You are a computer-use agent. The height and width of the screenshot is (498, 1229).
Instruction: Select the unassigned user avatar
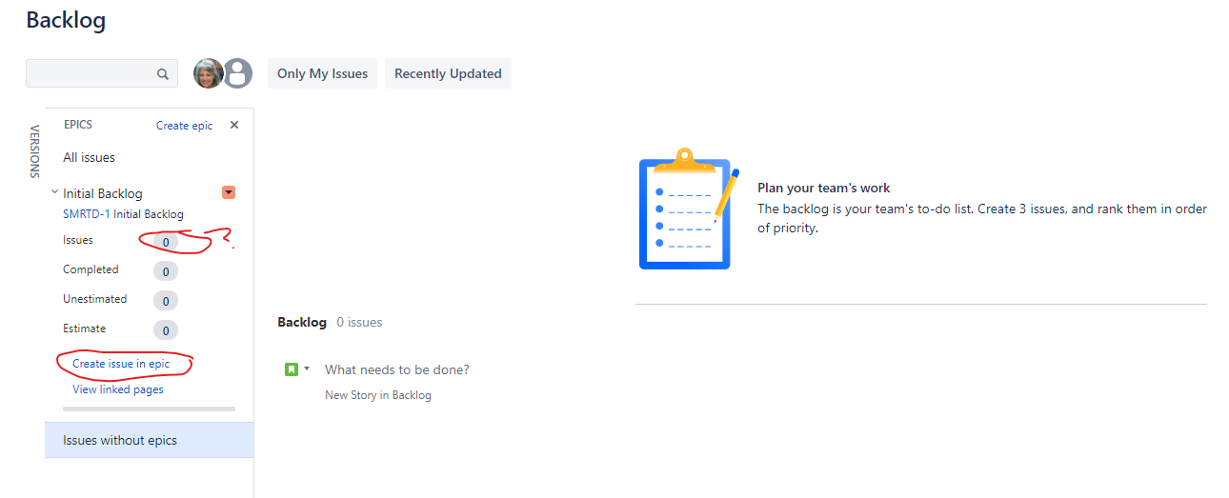coord(237,73)
